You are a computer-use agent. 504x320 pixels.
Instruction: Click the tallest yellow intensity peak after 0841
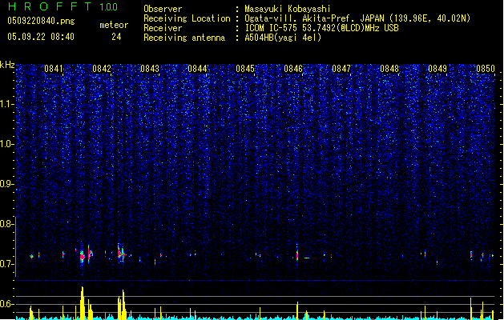click(x=83, y=302)
